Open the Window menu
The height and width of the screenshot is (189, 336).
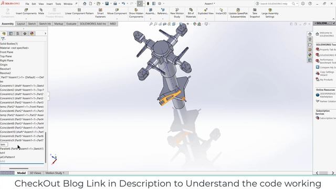coord(68,4)
